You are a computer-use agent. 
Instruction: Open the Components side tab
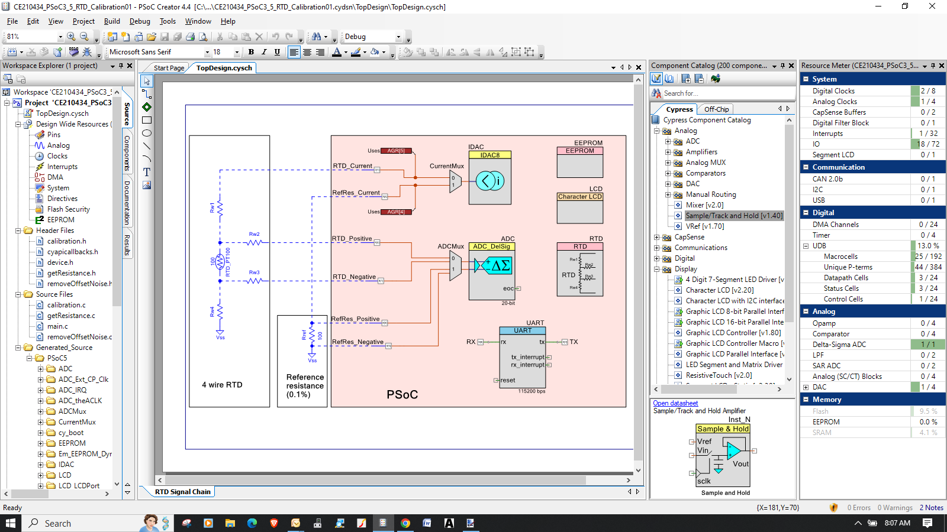[x=127, y=154]
